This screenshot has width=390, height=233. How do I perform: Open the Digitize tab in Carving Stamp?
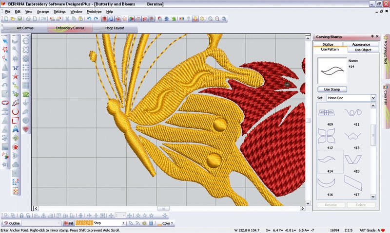(x=328, y=44)
